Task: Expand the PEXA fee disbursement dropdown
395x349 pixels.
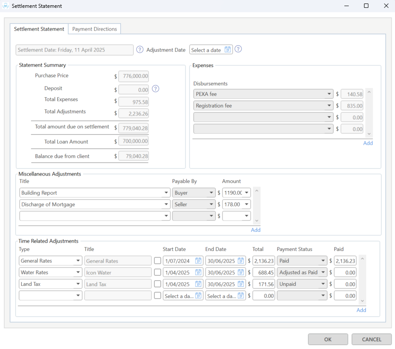Action: pyautogui.click(x=329, y=94)
